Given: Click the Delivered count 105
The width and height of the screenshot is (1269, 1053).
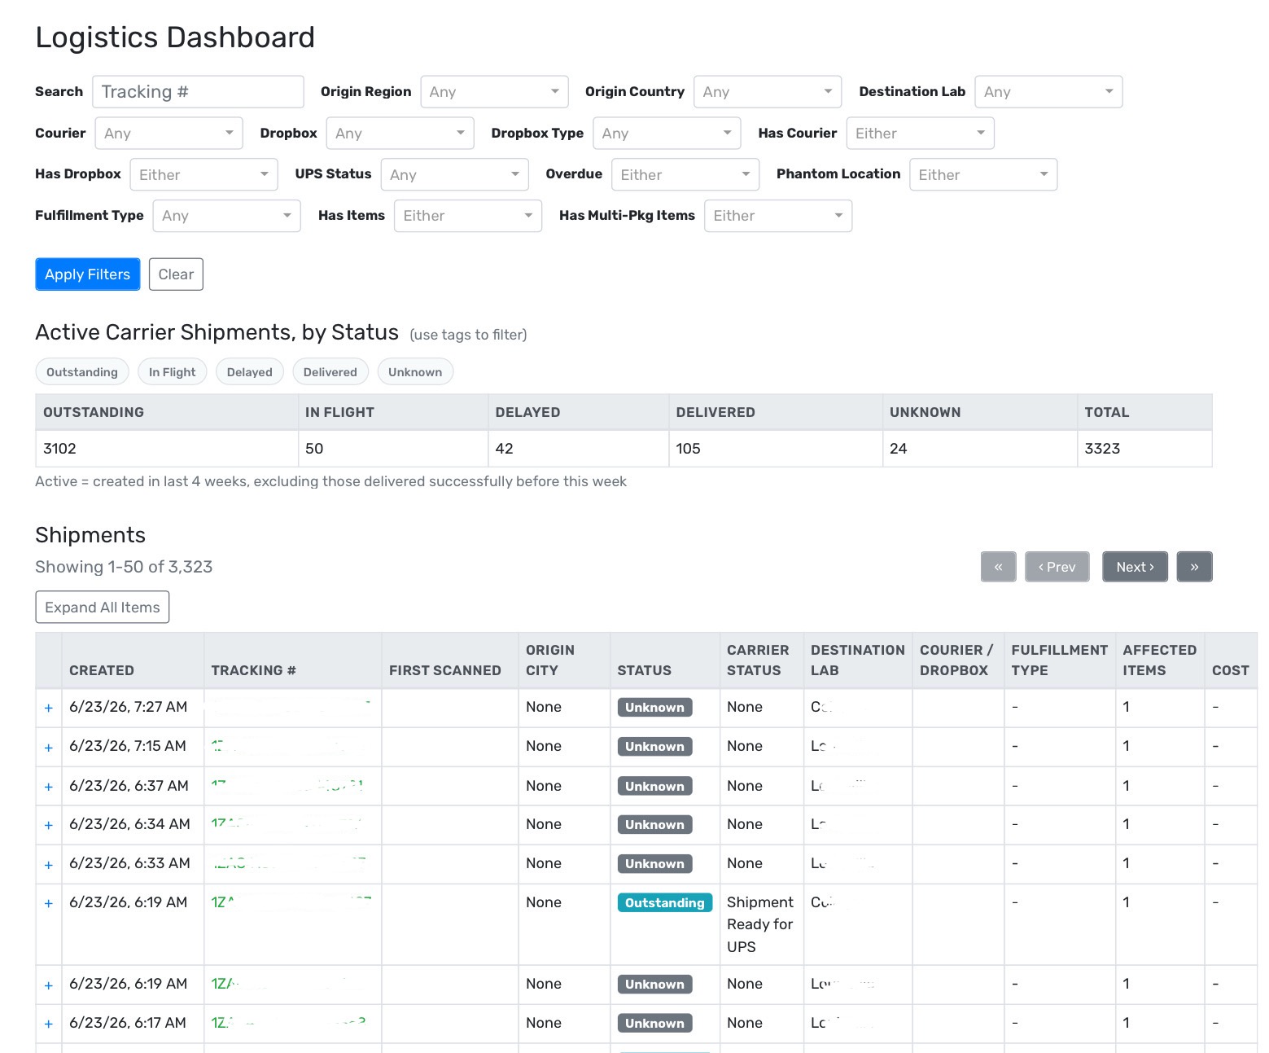Looking at the screenshot, I should 689,449.
